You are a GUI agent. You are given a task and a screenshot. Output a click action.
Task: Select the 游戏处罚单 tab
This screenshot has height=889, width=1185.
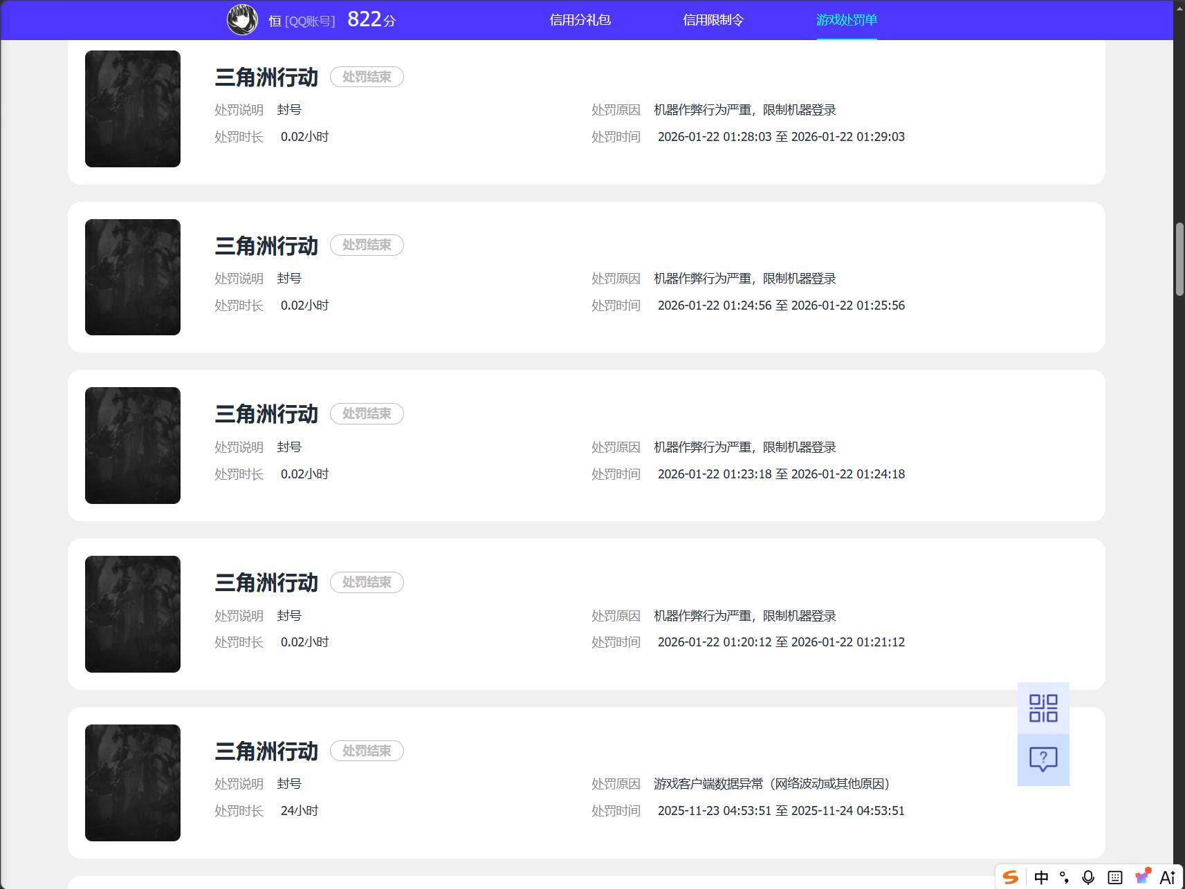847,20
